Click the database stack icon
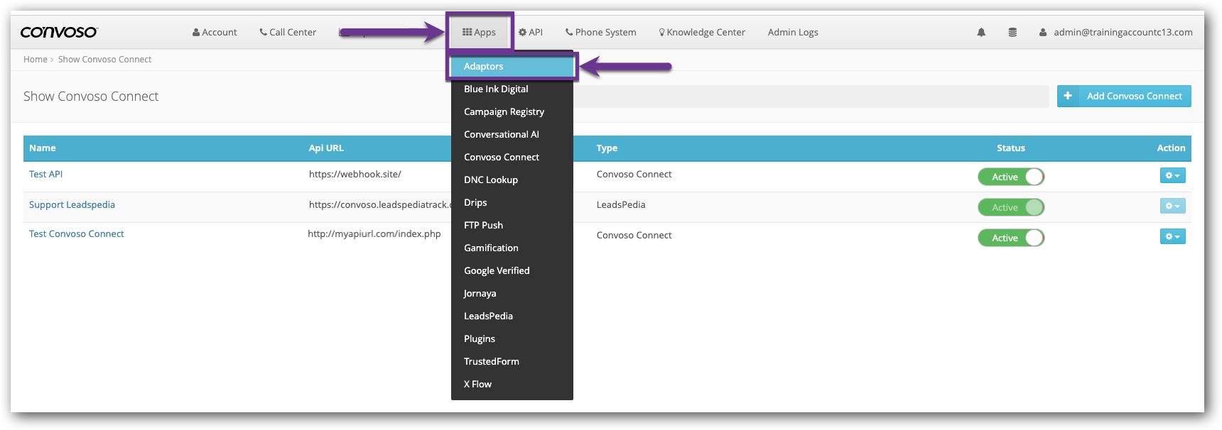This screenshot has height=430, width=1222. pos(1012,32)
